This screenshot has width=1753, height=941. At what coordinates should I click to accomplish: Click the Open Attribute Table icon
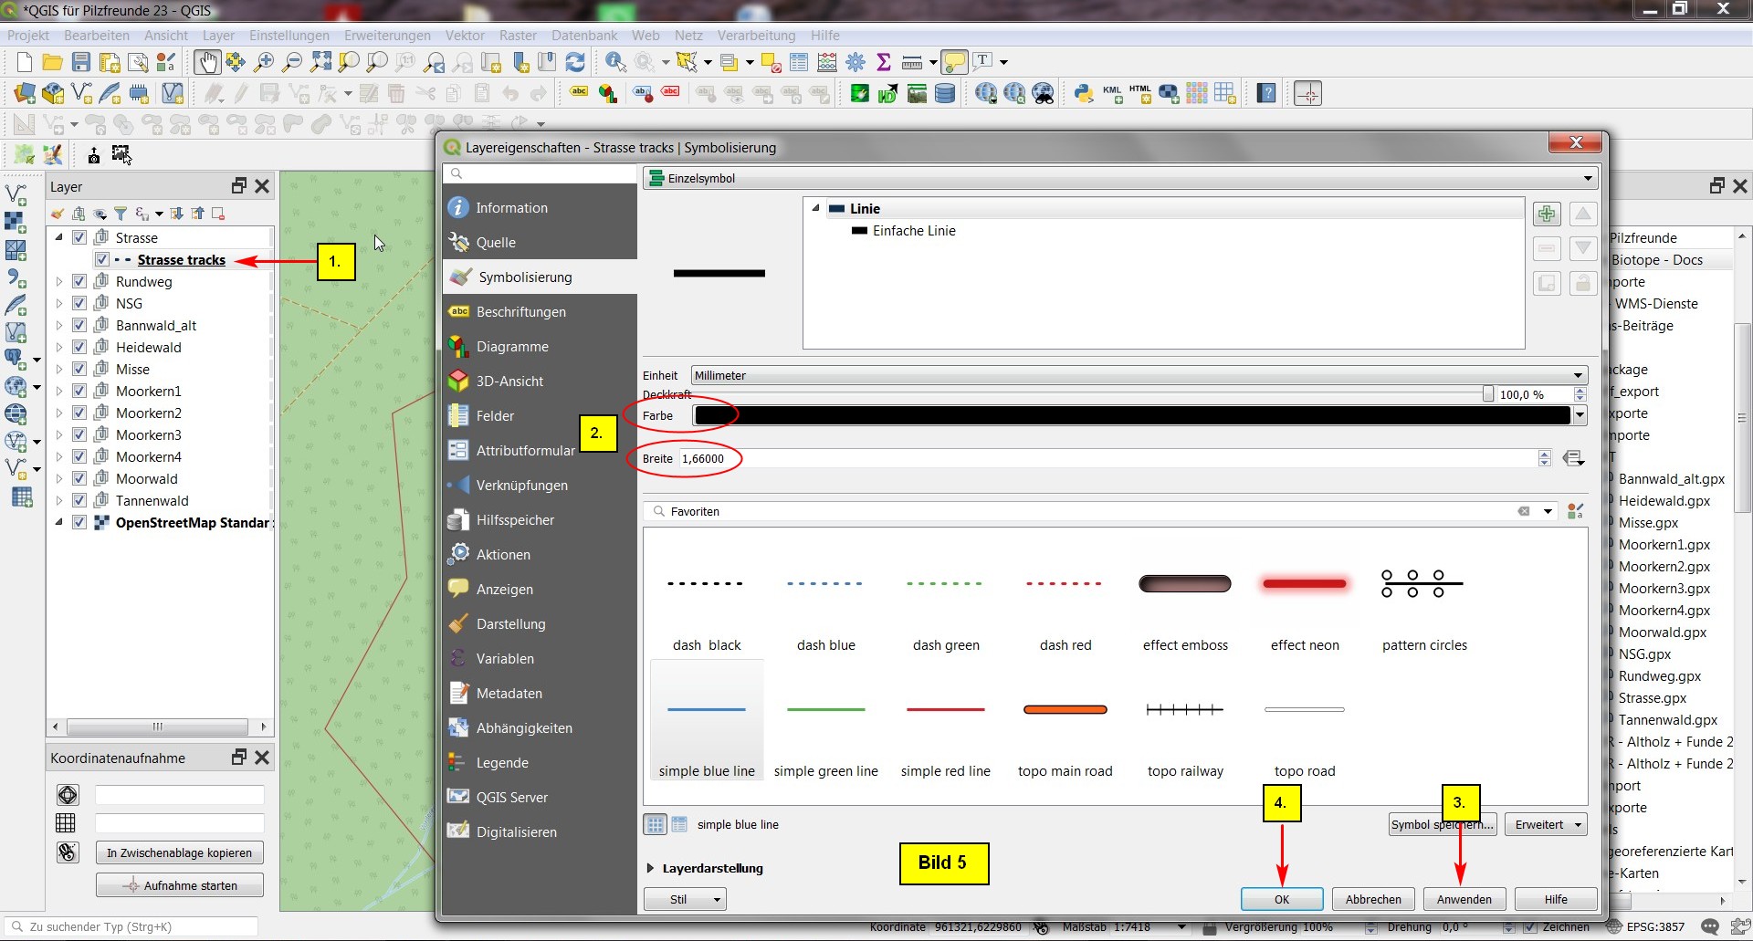pos(799,62)
